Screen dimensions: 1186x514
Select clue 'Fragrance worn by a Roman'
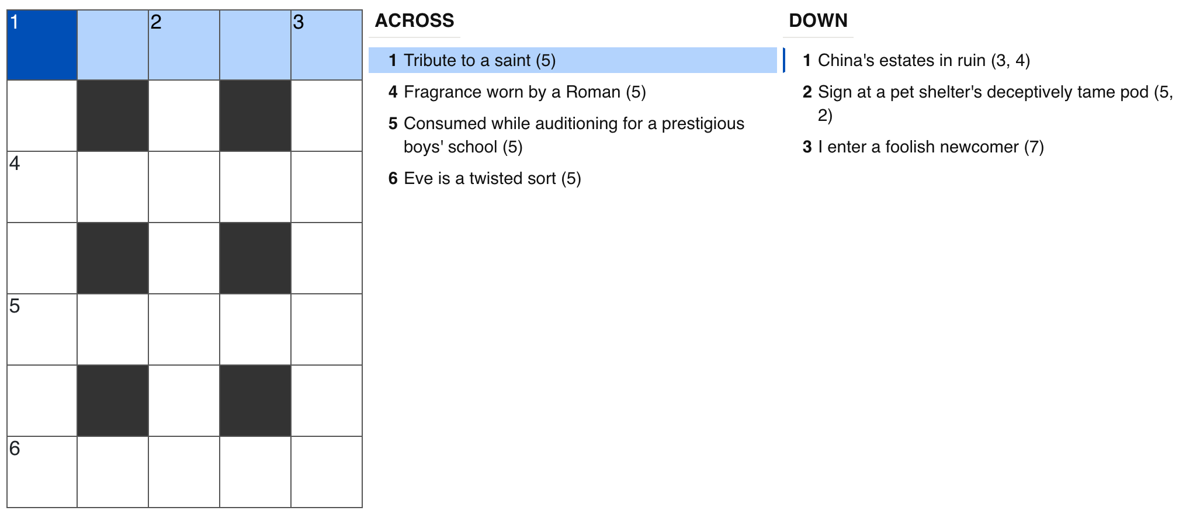(524, 92)
